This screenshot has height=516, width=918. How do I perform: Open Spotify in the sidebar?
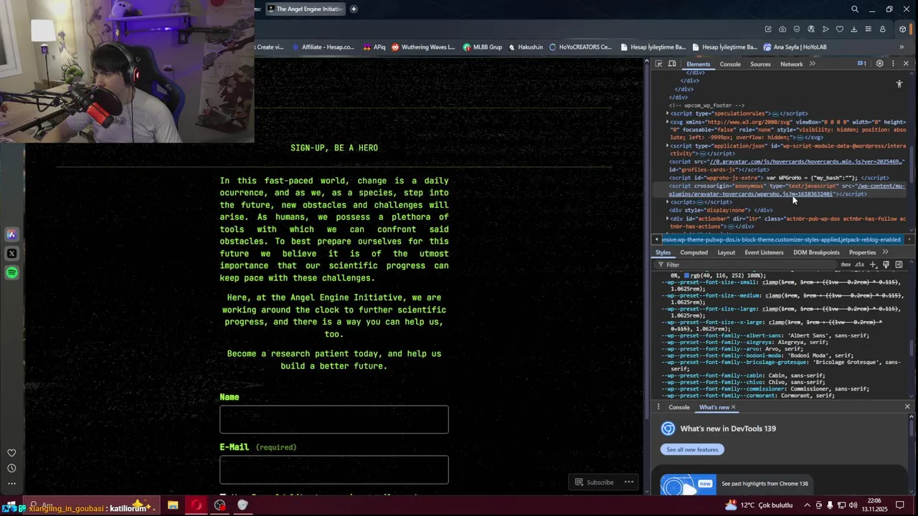[11, 273]
